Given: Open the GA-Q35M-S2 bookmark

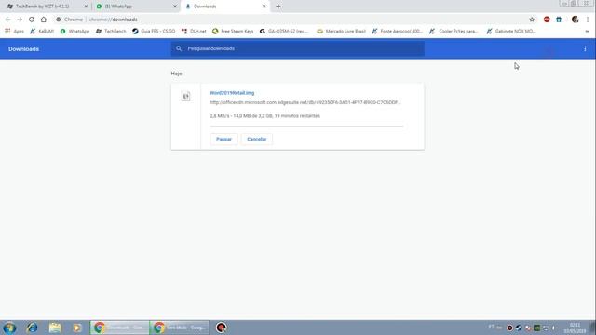Looking at the screenshot, I should coord(284,31).
